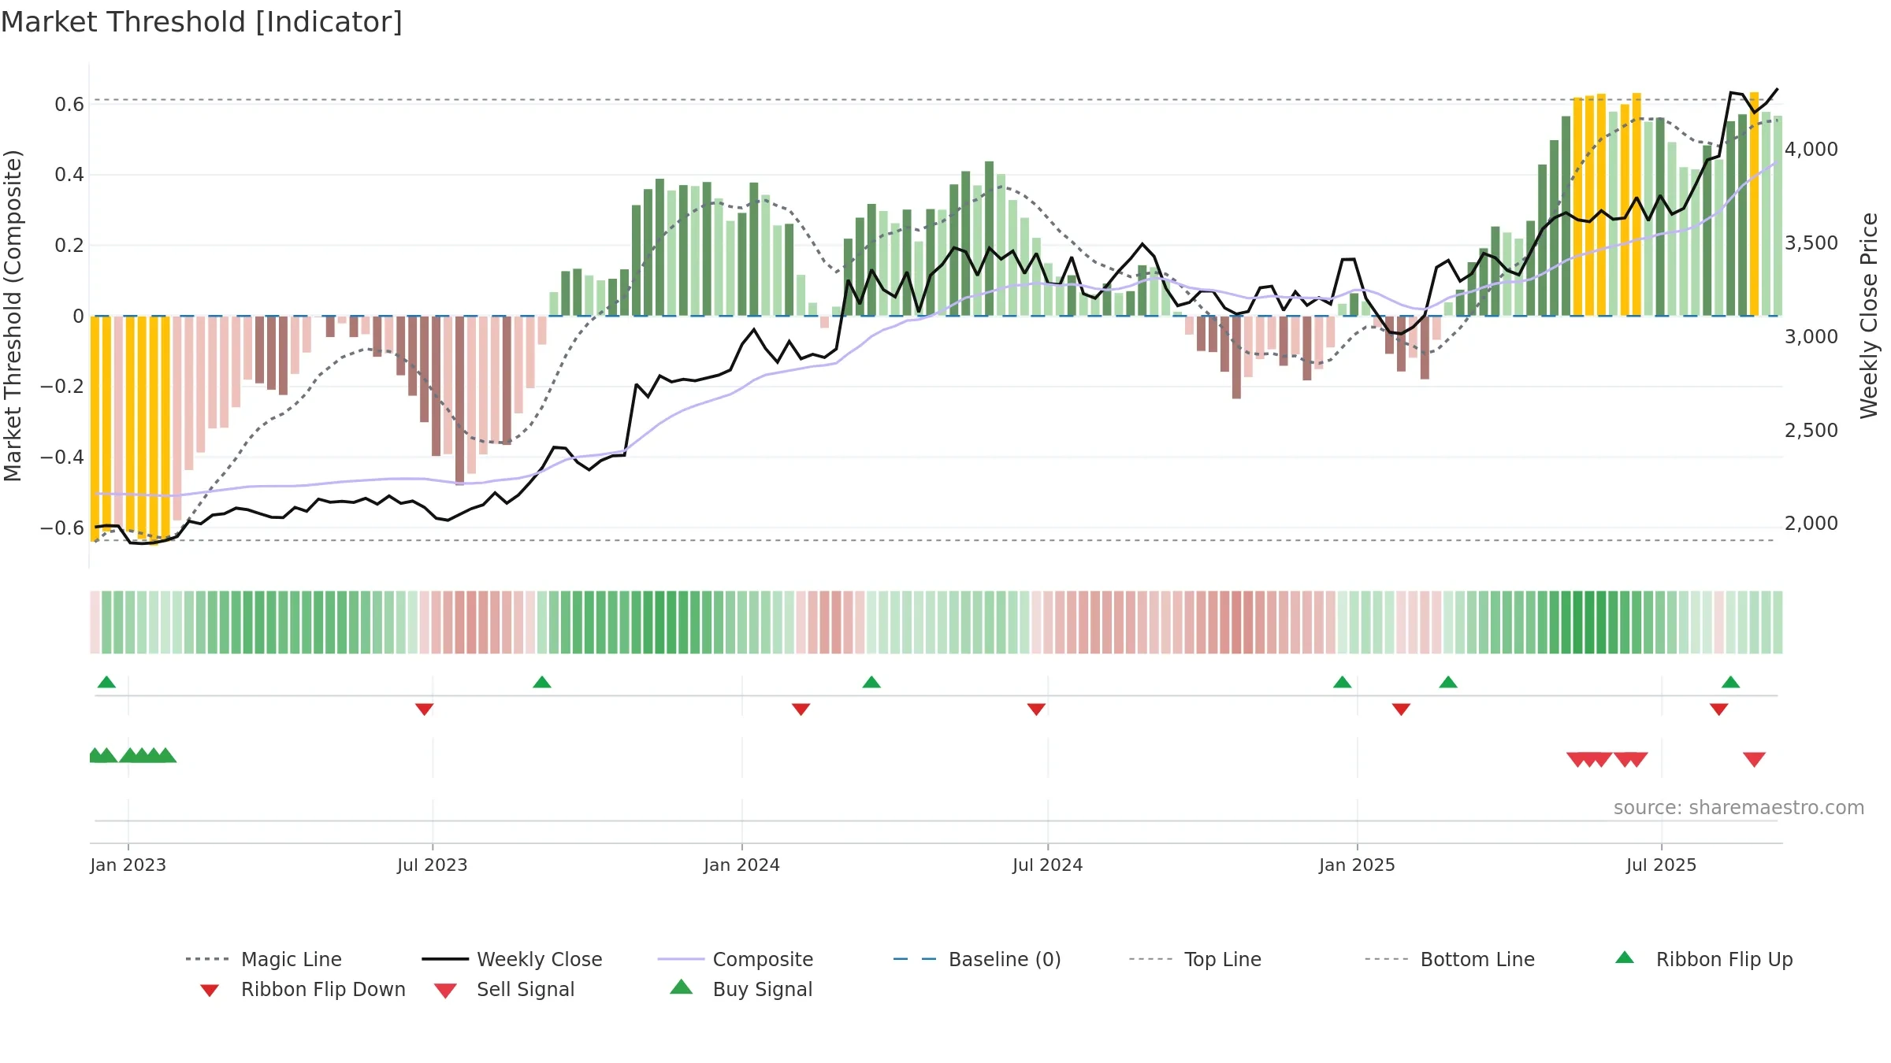Toggle Bottom Line in the legend
1891x1063 pixels.
click(x=1450, y=959)
